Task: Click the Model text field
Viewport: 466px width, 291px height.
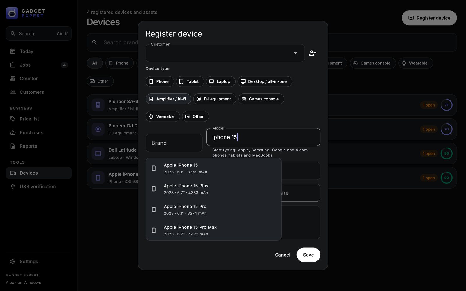Action: point(263,137)
